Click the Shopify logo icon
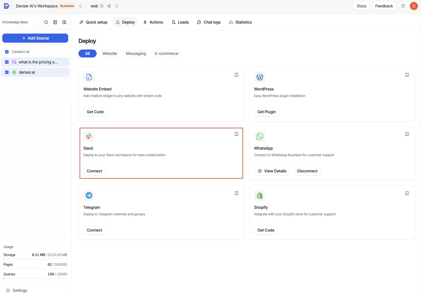 (x=260, y=195)
